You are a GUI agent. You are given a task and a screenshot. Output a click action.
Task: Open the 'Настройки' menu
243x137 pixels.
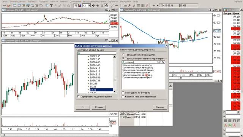[125, 2]
